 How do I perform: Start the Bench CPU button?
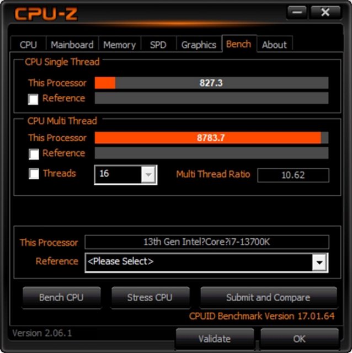[x=61, y=298]
